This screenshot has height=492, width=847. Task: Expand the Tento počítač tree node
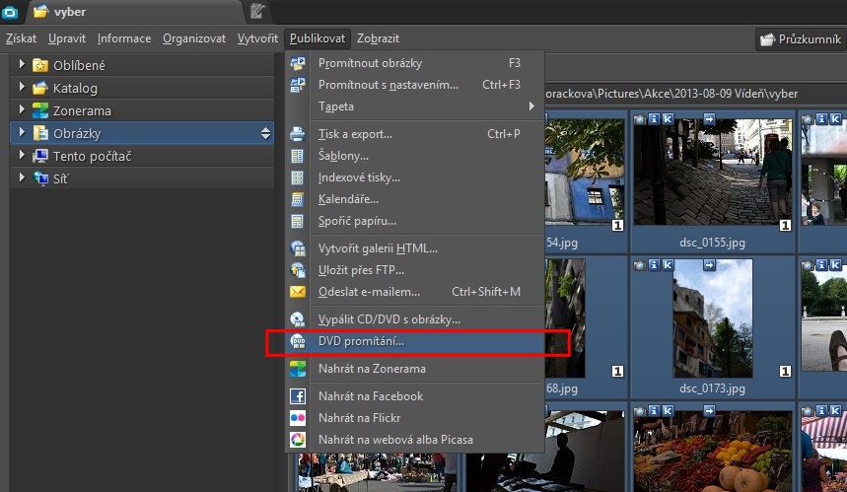[22, 155]
